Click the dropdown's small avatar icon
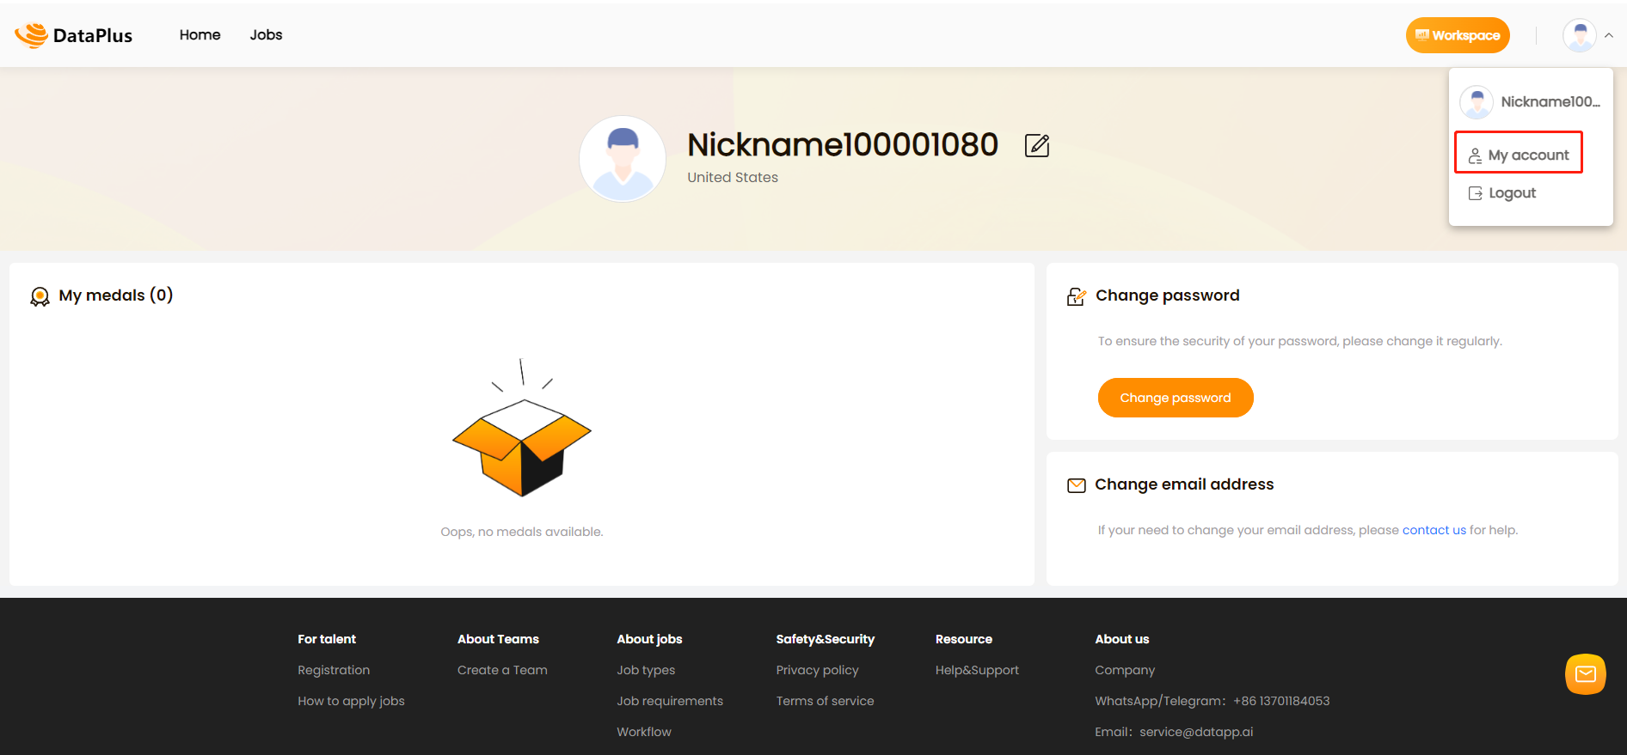Image resolution: width=1627 pixels, height=755 pixels. [1476, 102]
